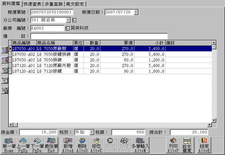
Task: Click the 總金額 19,200 field
Action: [x=38, y=132]
